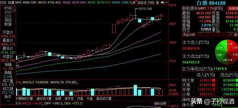Click the MA30 value 3918.513
The width and height of the screenshot is (238, 108).
103,3
